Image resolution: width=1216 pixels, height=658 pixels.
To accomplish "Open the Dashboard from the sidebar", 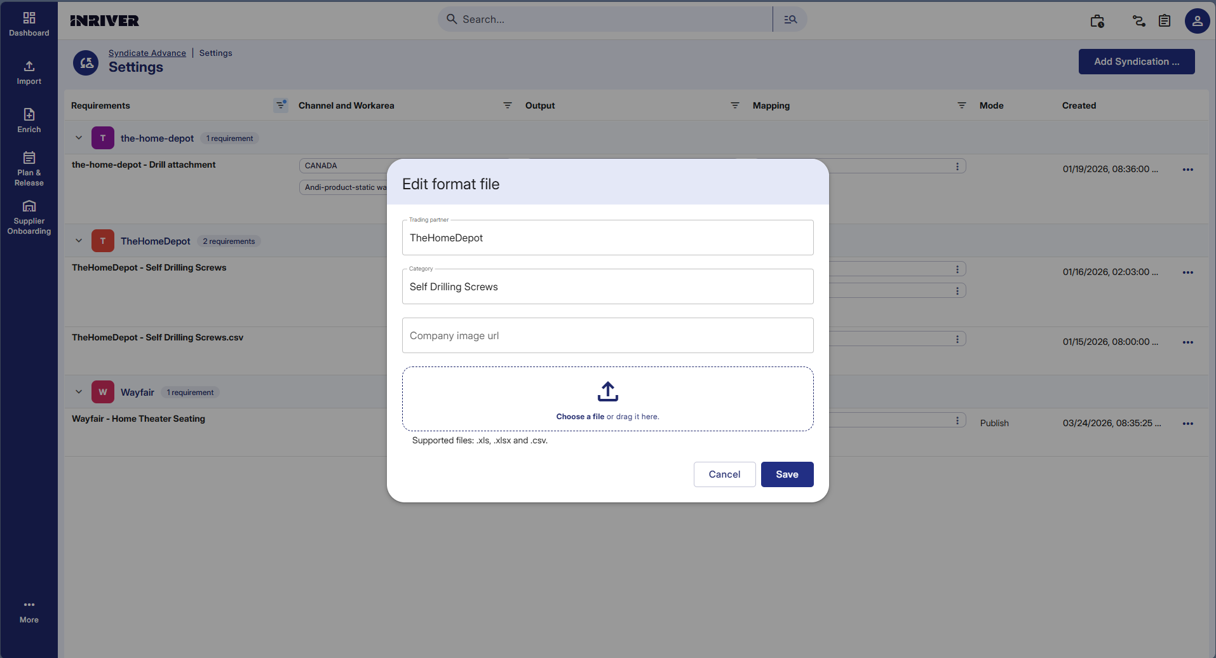I will pyautogui.click(x=29, y=24).
